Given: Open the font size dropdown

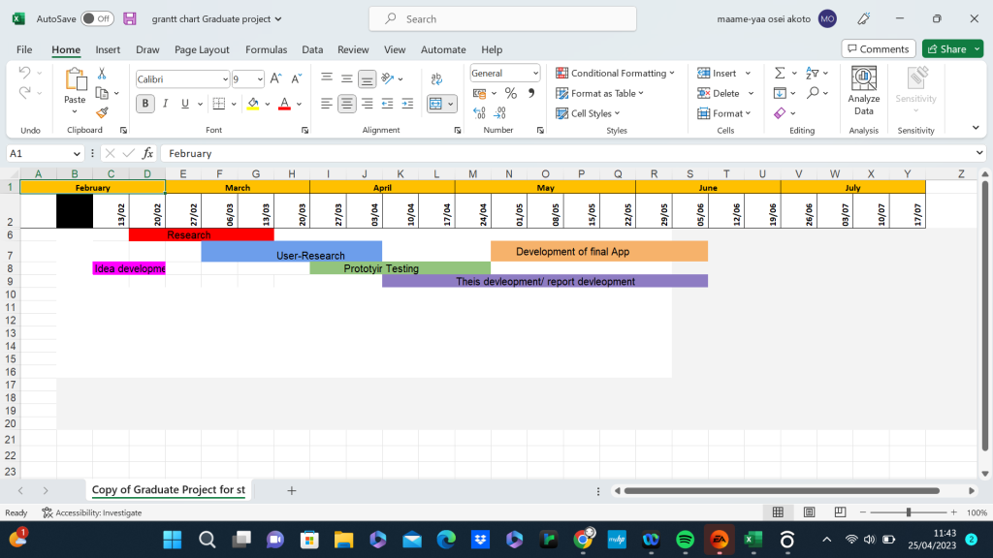Looking at the screenshot, I should pyautogui.click(x=260, y=79).
